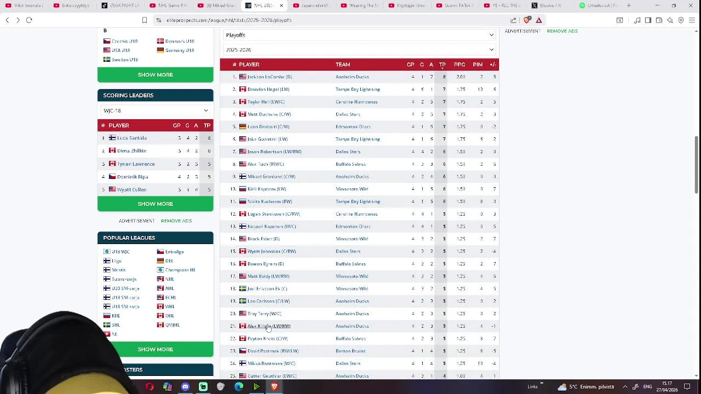Open the Champions HL league link
Screen dimensions: 701x394
click(x=180, y=270)
